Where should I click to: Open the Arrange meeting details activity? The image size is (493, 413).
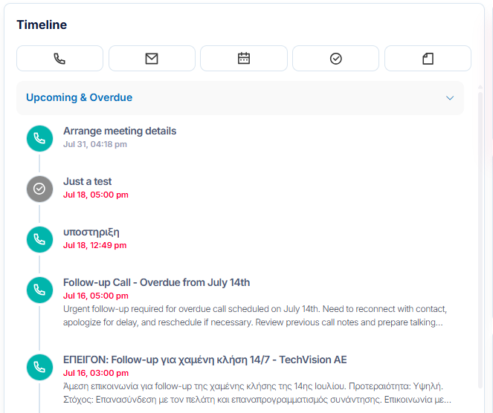click(120, 131)
